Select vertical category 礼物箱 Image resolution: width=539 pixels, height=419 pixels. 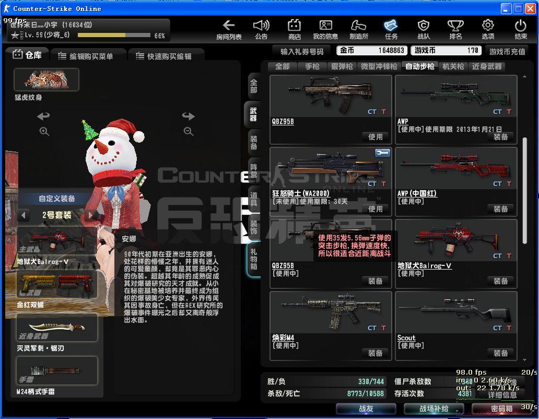coord(254,259)
